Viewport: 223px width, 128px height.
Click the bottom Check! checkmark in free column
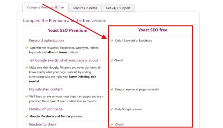click(112, 125)
